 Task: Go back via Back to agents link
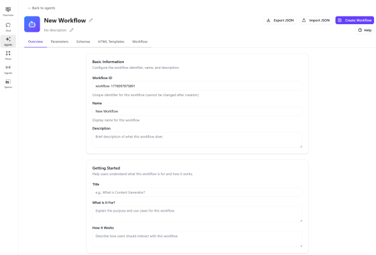[41, 8]
